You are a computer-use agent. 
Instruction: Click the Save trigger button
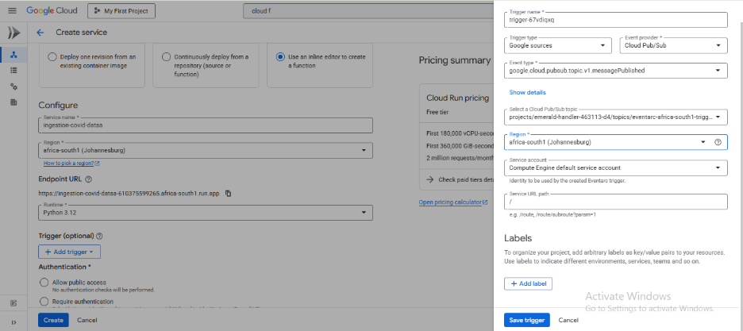(x=526, y=320)
